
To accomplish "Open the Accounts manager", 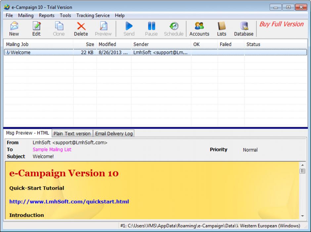I will click(199, 29).
